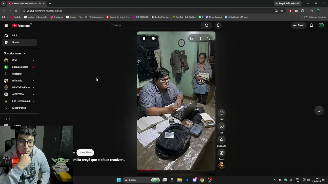The height and width of the screenshot is (184, 328).
Task: Toggle the taskbar microphone tray icon
Action: 291,180
